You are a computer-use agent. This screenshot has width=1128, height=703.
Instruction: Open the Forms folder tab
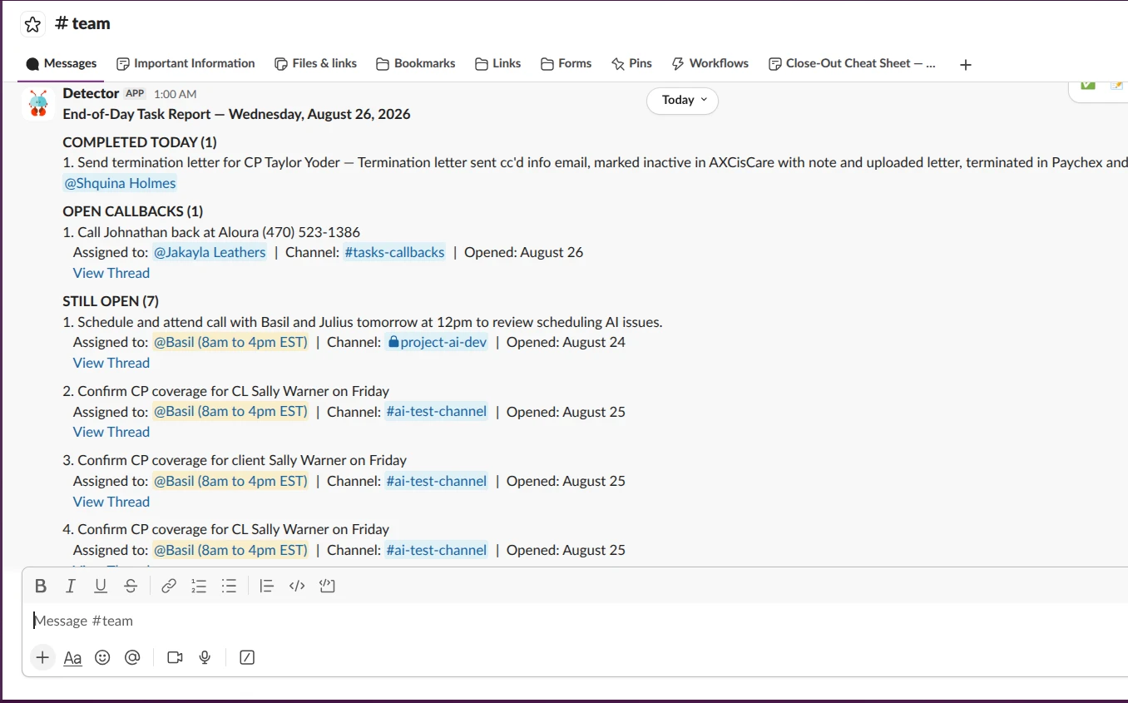(x=566, y=63)
